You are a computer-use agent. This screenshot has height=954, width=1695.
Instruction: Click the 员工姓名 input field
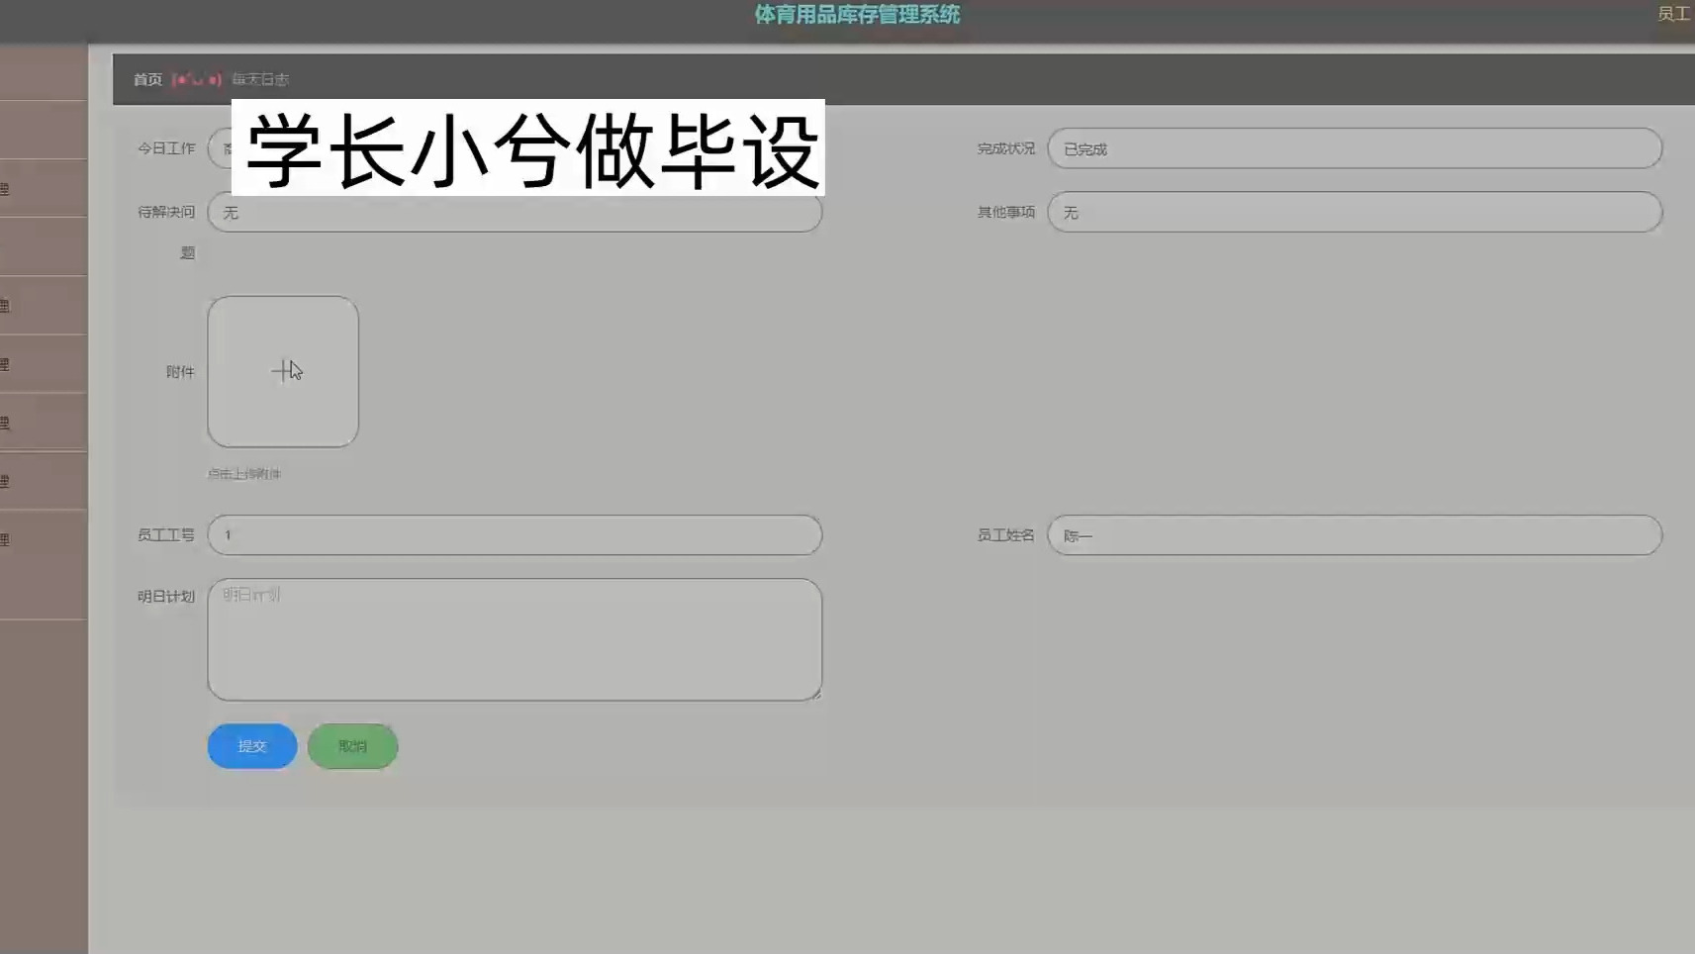(1355, 534)
